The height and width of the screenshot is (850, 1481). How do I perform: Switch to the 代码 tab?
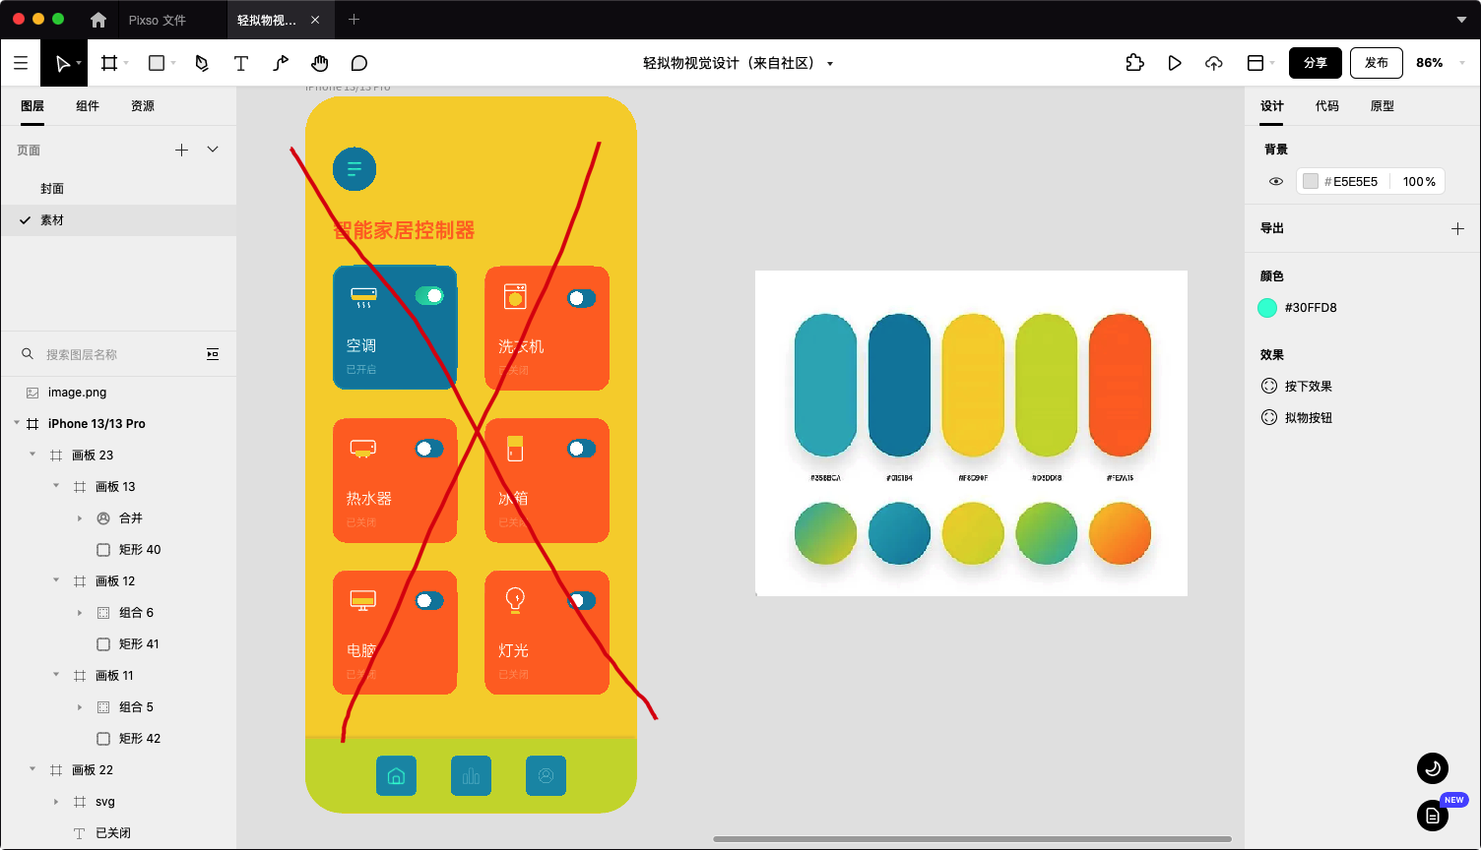click(1327, 106)
